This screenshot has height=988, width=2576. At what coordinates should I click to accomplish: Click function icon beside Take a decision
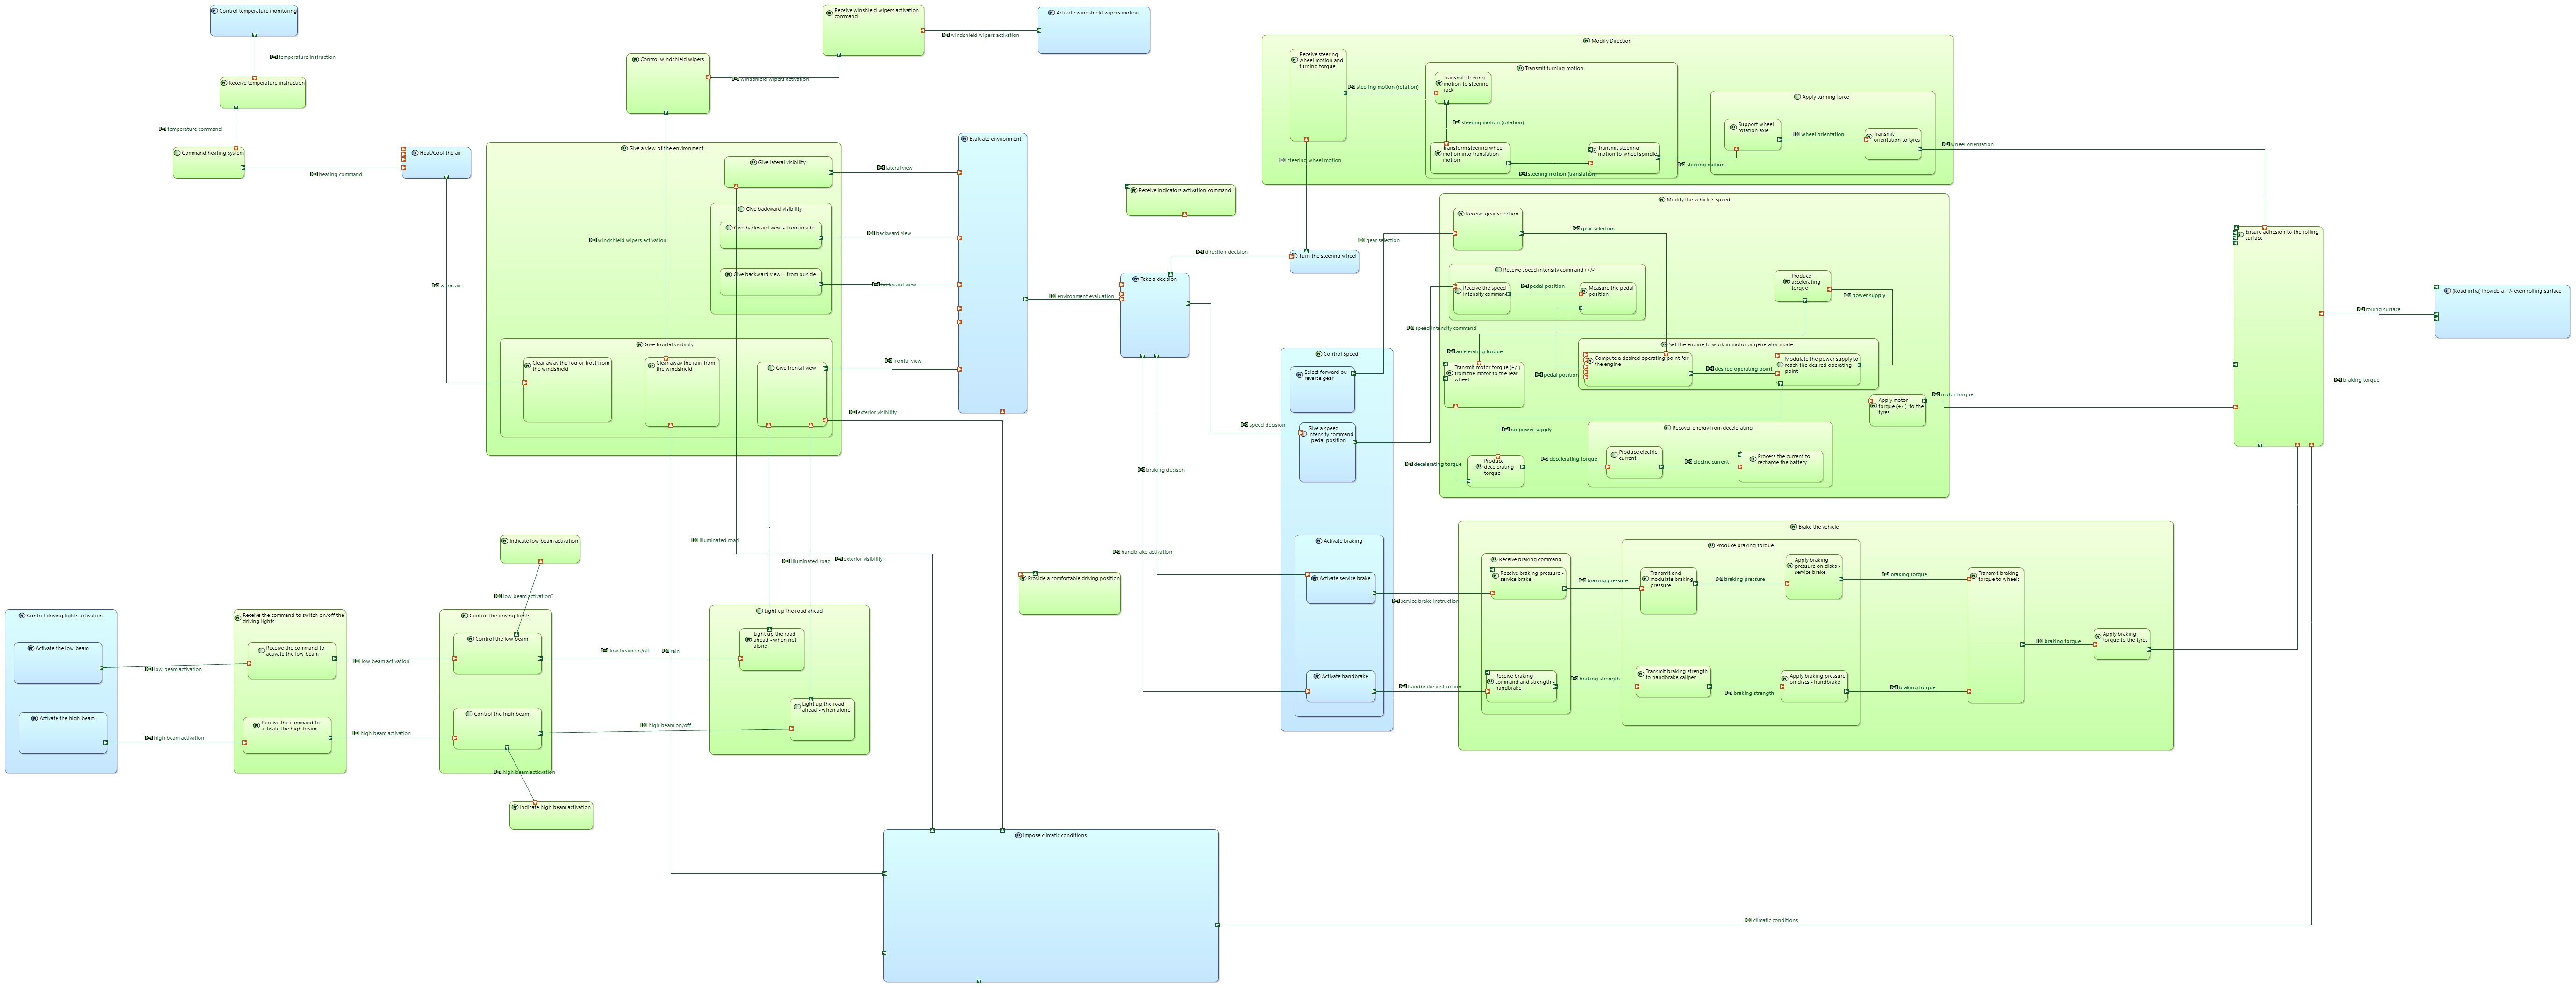(1136, 279)
